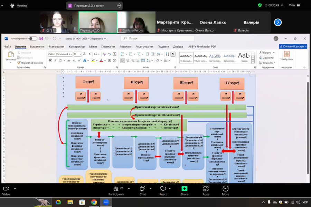Viewport: 311px width, 207px height.
Task: Click the Replace (Замінити) command
Action: pyautogui.click(x=266, y=58)
